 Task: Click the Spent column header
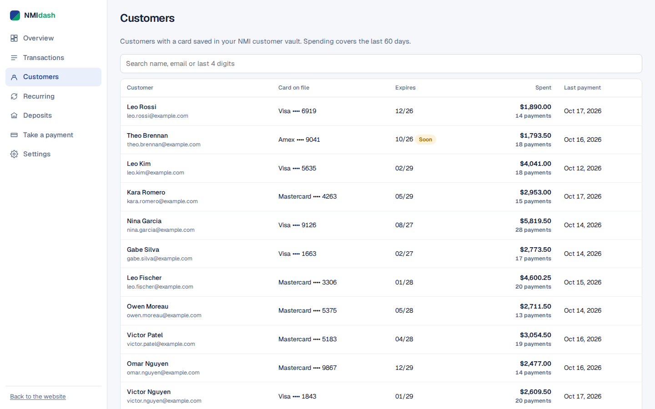pyautogui.click(x=543, y=88)
